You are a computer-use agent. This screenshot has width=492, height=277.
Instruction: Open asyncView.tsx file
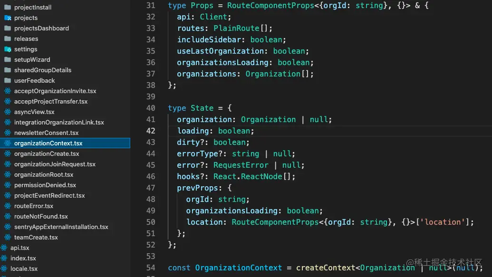34,112
